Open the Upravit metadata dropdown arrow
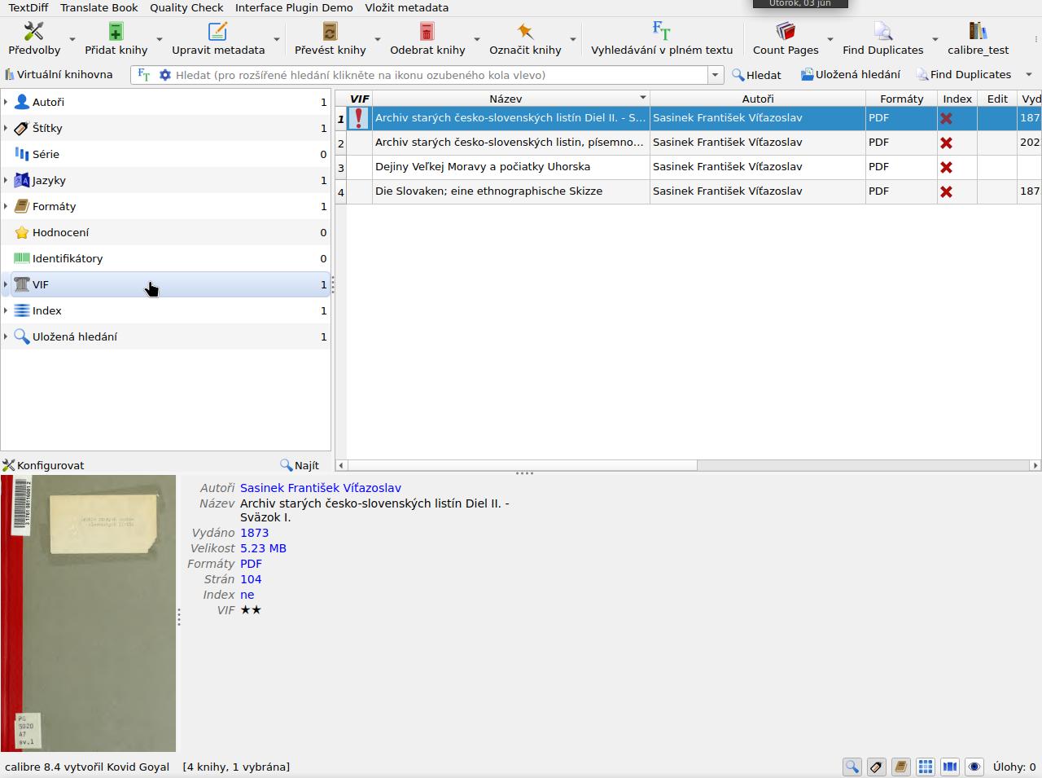 [277, 39]
